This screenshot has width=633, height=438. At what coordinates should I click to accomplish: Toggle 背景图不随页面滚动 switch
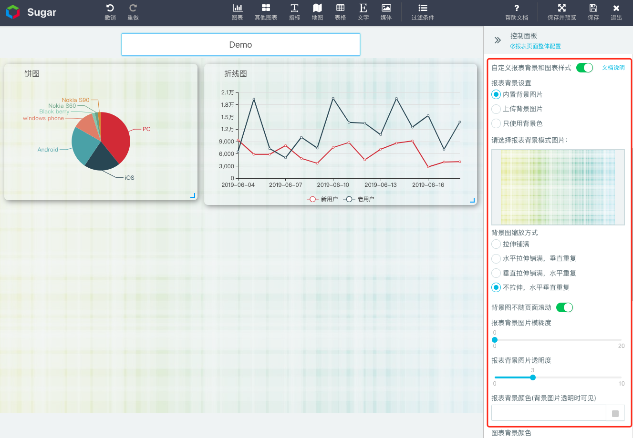point(564,307)
